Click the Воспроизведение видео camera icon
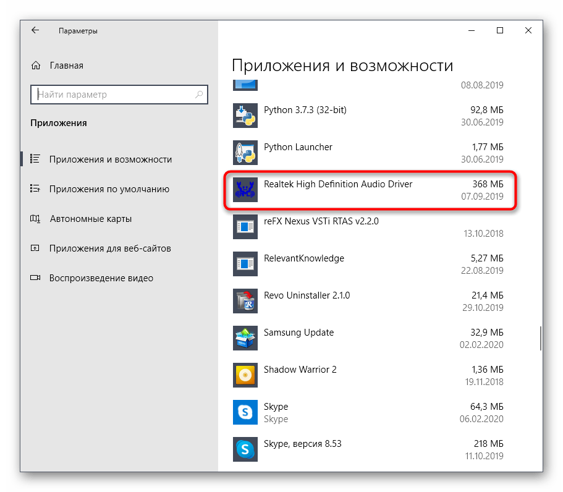The width and height of the screenshot is (563, 492). (35, 278)
